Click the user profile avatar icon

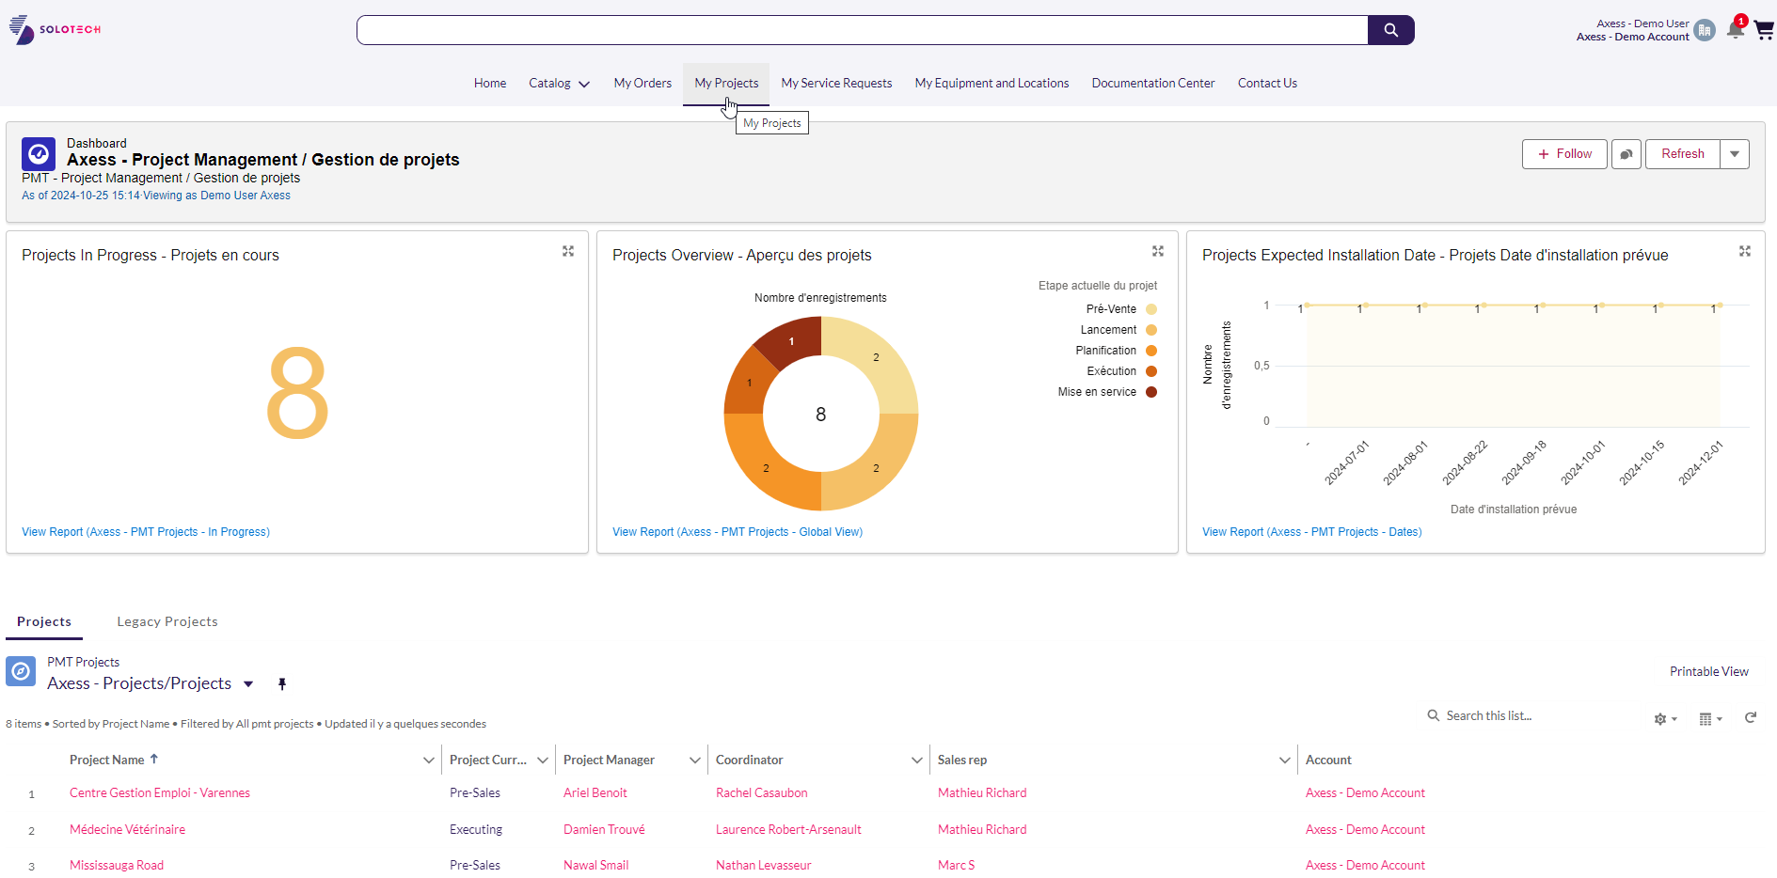point(1704,30)
